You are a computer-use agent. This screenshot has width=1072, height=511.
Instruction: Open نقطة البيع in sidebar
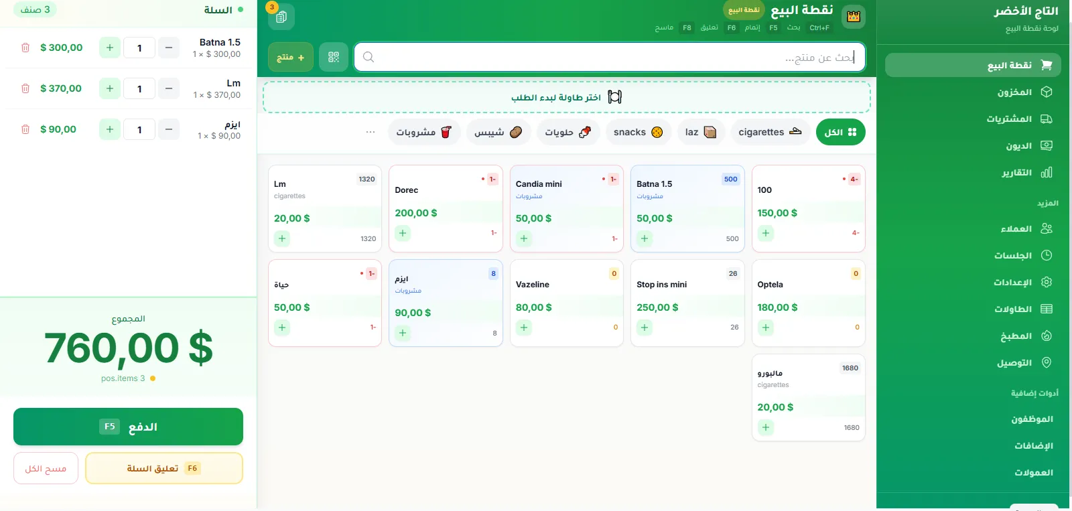coord(973,65)
